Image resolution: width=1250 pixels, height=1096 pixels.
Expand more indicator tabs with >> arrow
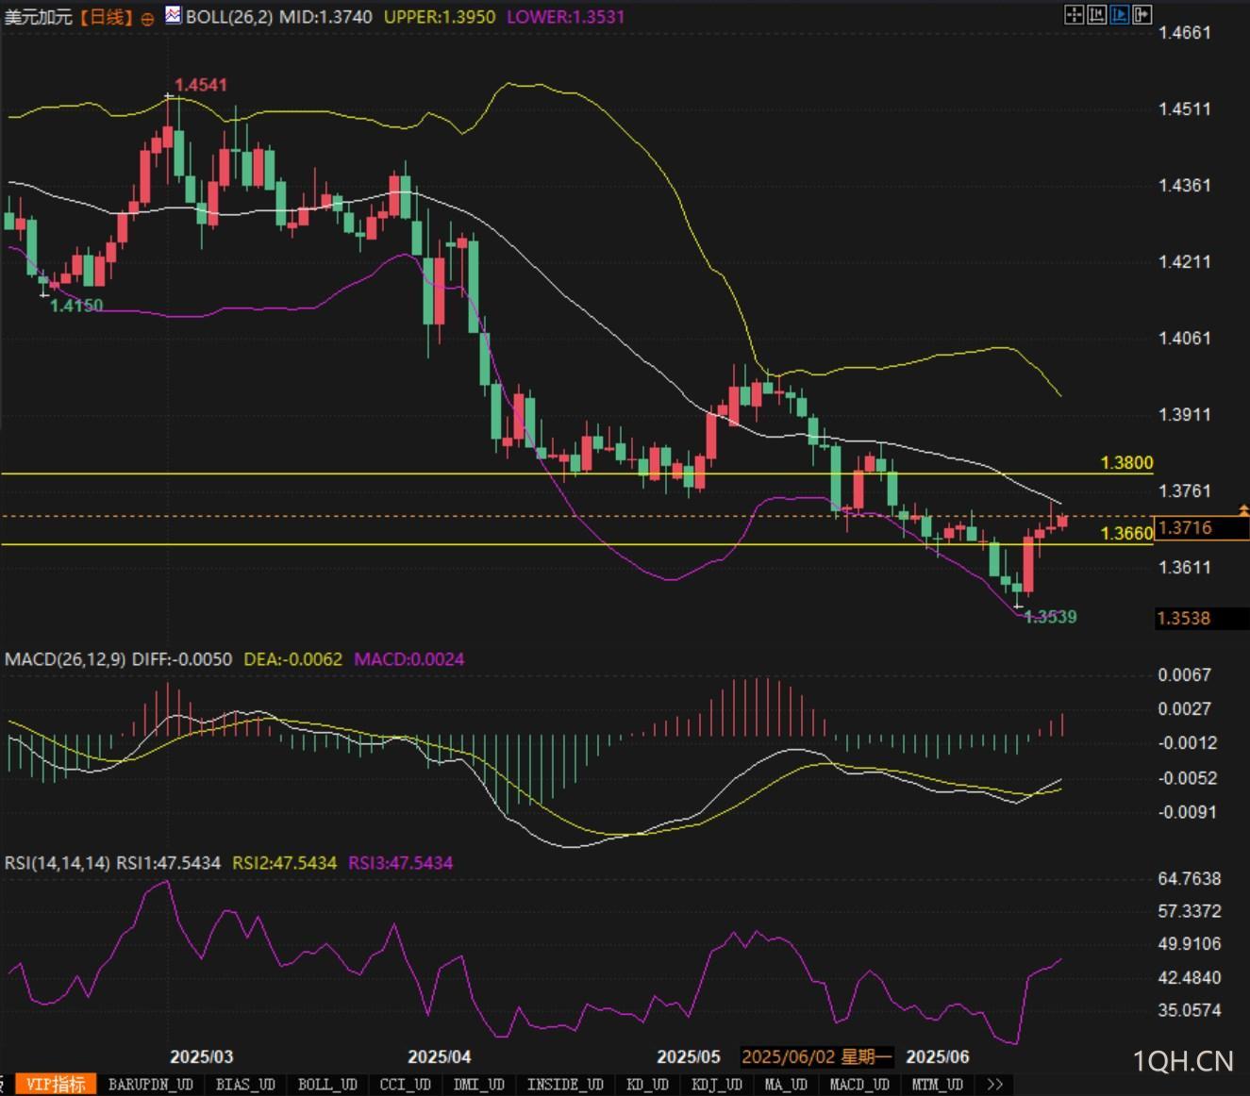pos(994,1085)
